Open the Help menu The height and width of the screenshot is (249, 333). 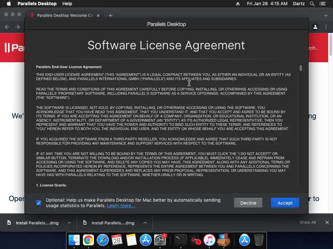(67, 4)
